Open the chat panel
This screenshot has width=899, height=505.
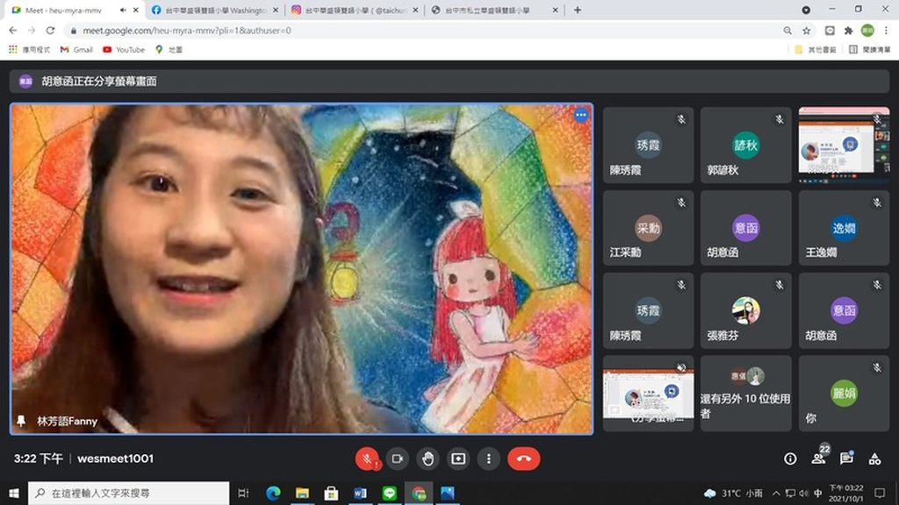coord(847,458)
